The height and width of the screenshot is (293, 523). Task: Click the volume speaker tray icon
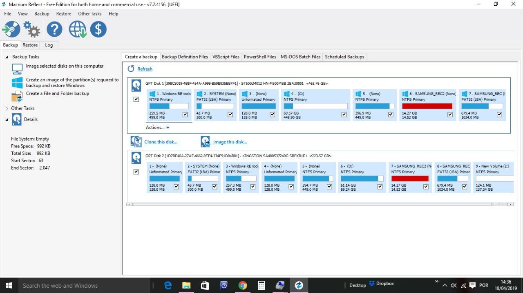point(454,285)
